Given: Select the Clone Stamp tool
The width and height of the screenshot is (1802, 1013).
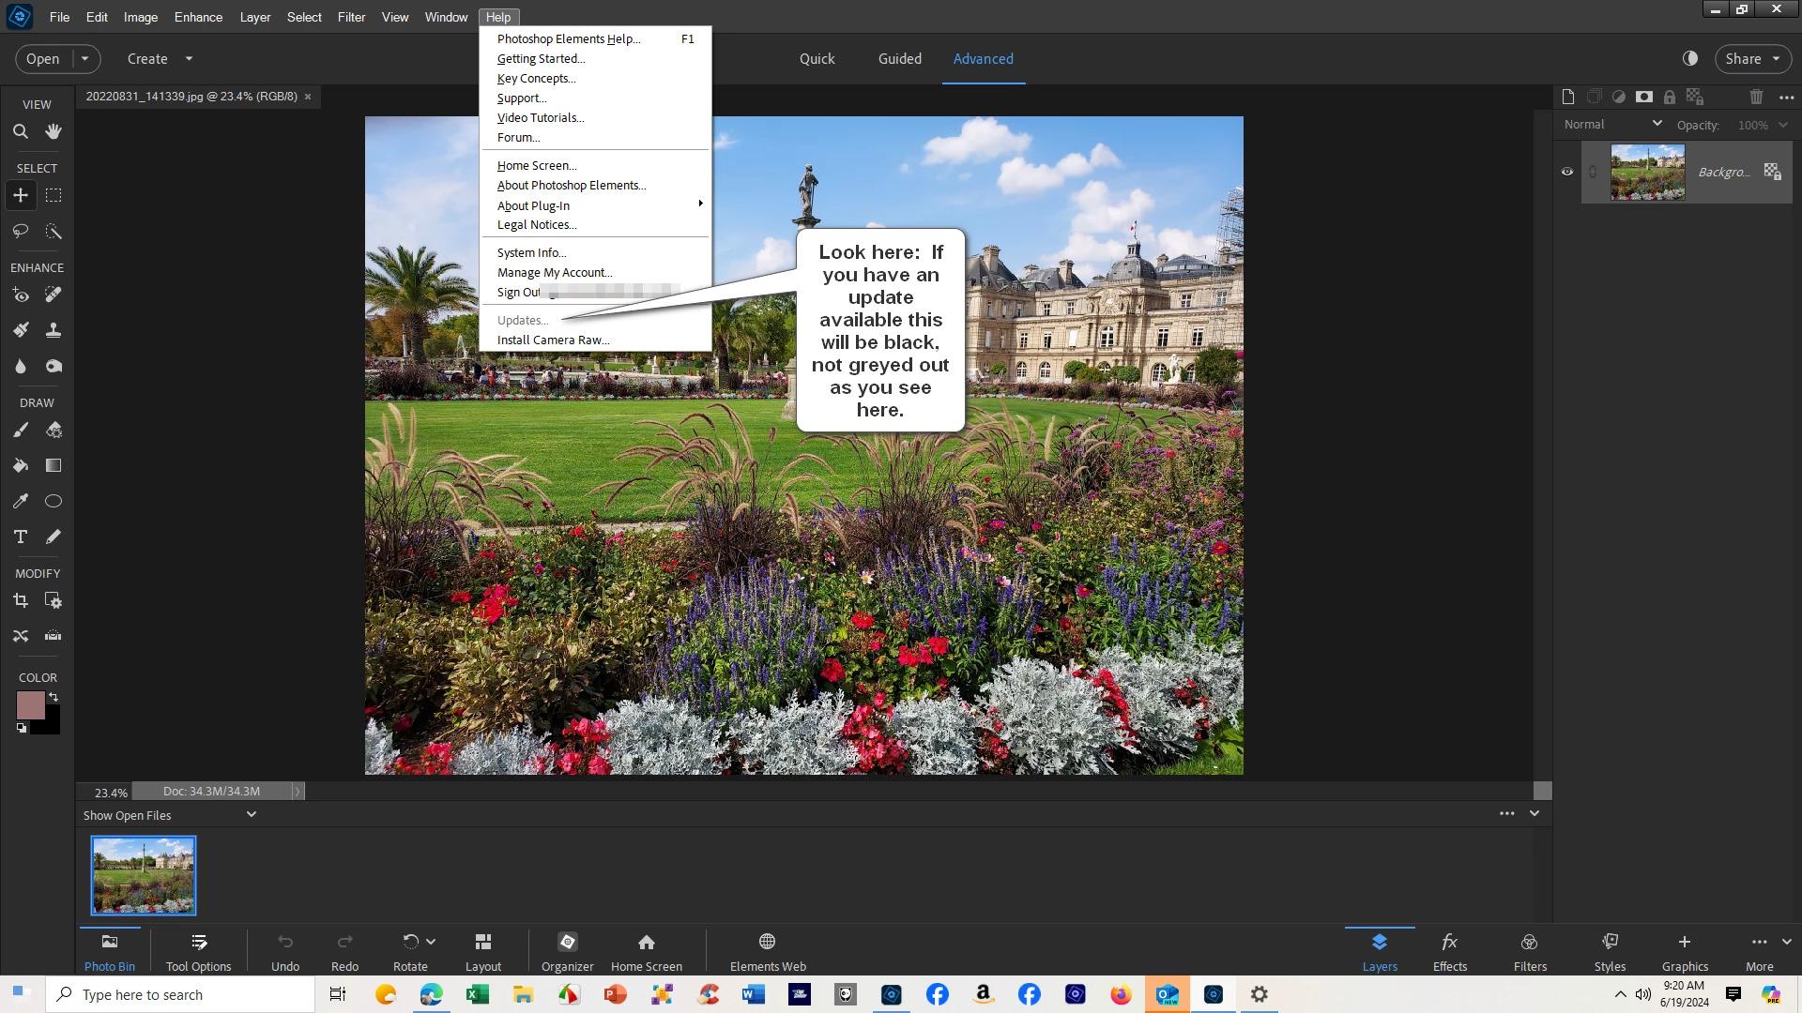Looking at the screenshot, I should 53,330.
